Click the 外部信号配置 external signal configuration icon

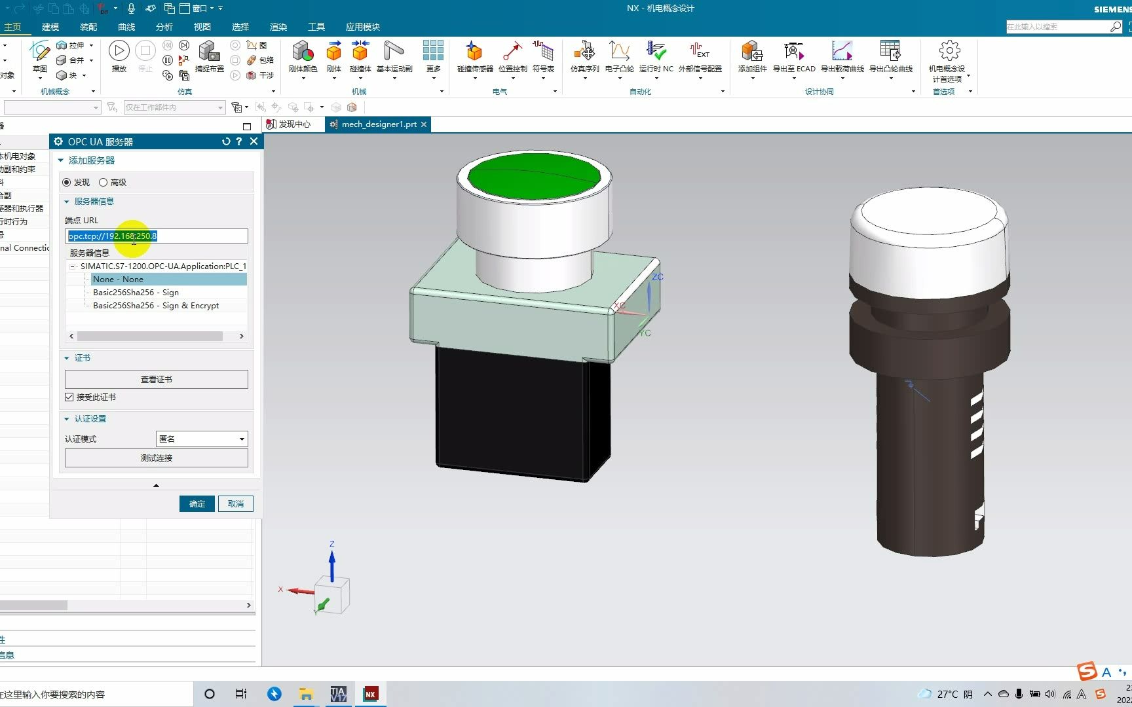pos(700,51)
